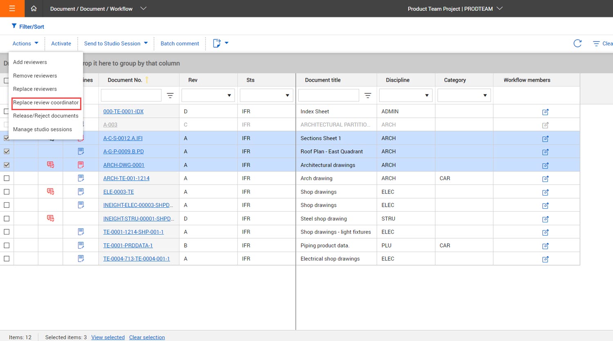Viewport: 613px width, 341px height.
Task: Go to the home page icon
Action: tap(34, 9)
